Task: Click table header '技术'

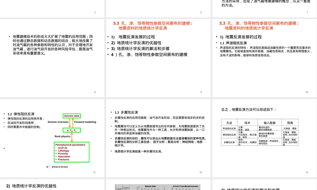Action: [247, 123]
